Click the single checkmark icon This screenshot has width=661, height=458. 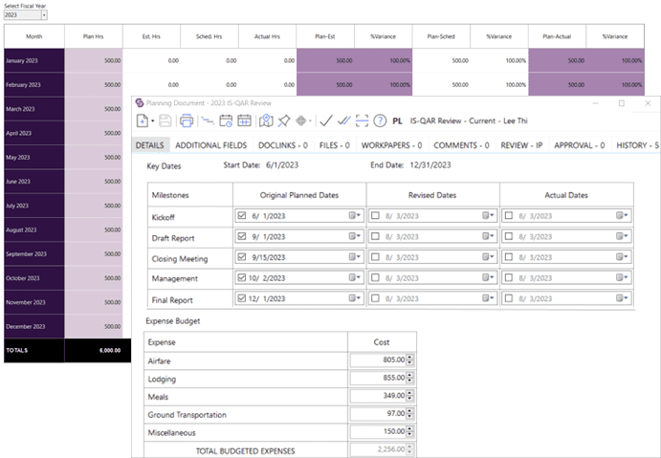point(326,120)
